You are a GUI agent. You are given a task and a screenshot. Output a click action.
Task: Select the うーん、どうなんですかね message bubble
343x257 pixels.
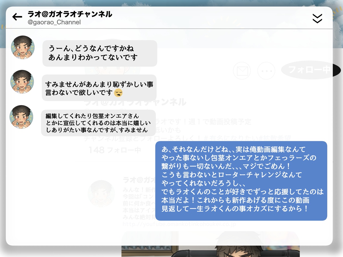[x=100, y=53]
